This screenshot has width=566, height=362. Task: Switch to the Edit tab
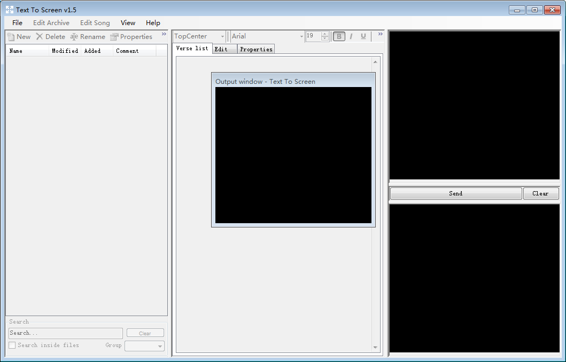tap(224, 49)
